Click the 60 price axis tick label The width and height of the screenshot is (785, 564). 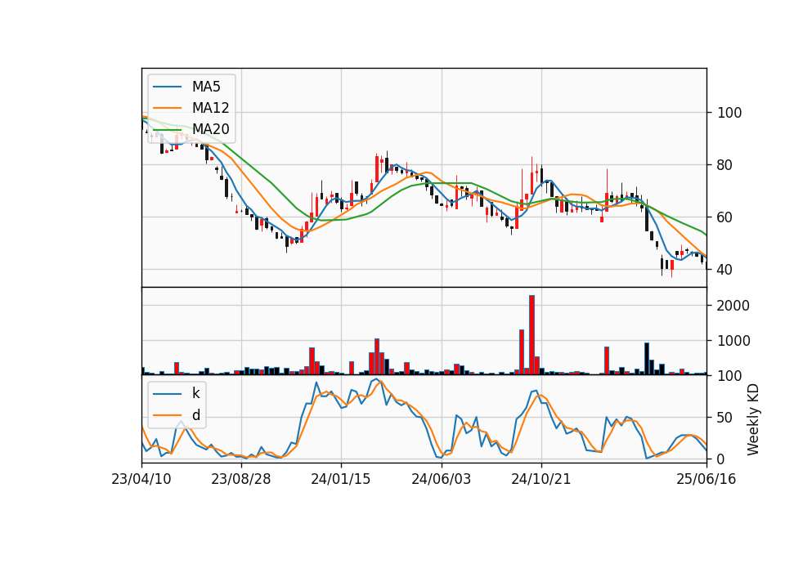[725, 217]
